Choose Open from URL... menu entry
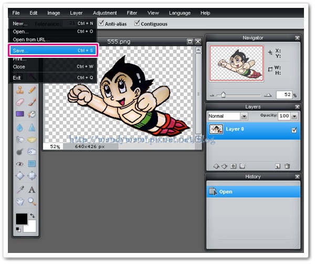Image resolution: width=315 pixels, height=264 pixels. click(x=53, y=39)
